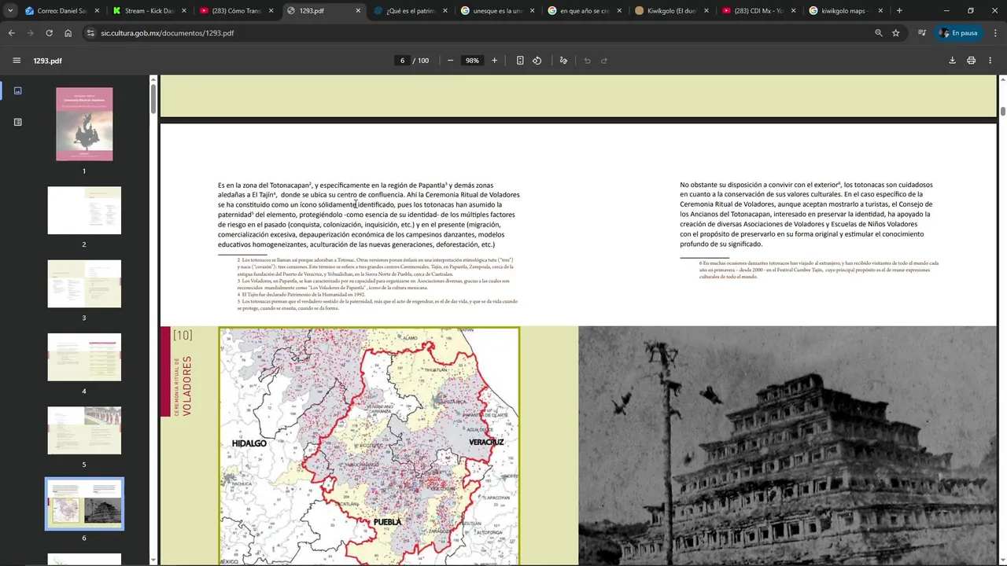
Task: Click the PUEBLA label on the map
Action: [x=387, y=522]
